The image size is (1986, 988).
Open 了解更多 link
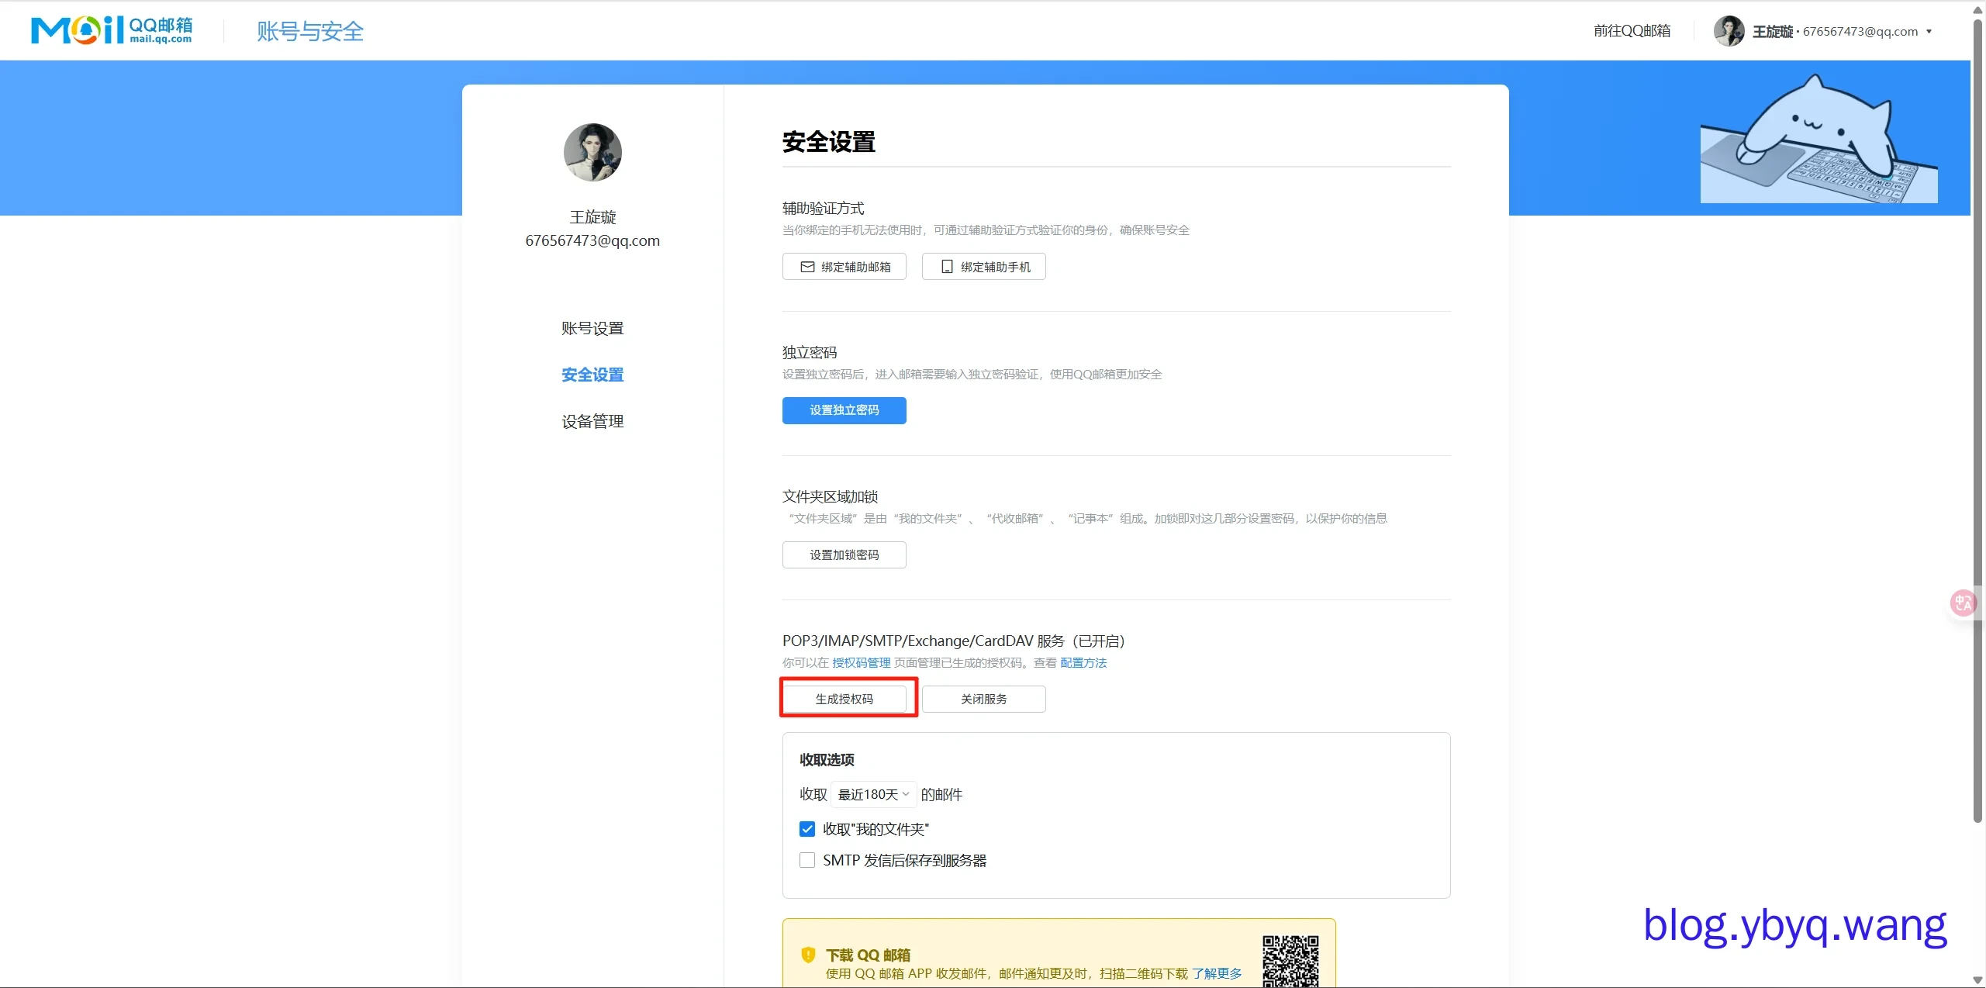point(1217,973)
